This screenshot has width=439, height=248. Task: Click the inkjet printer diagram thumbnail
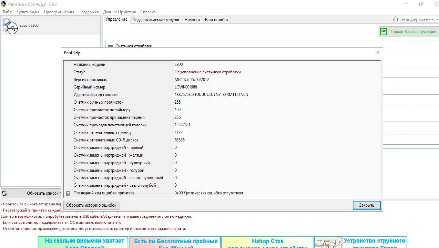[x=329, y=243]
